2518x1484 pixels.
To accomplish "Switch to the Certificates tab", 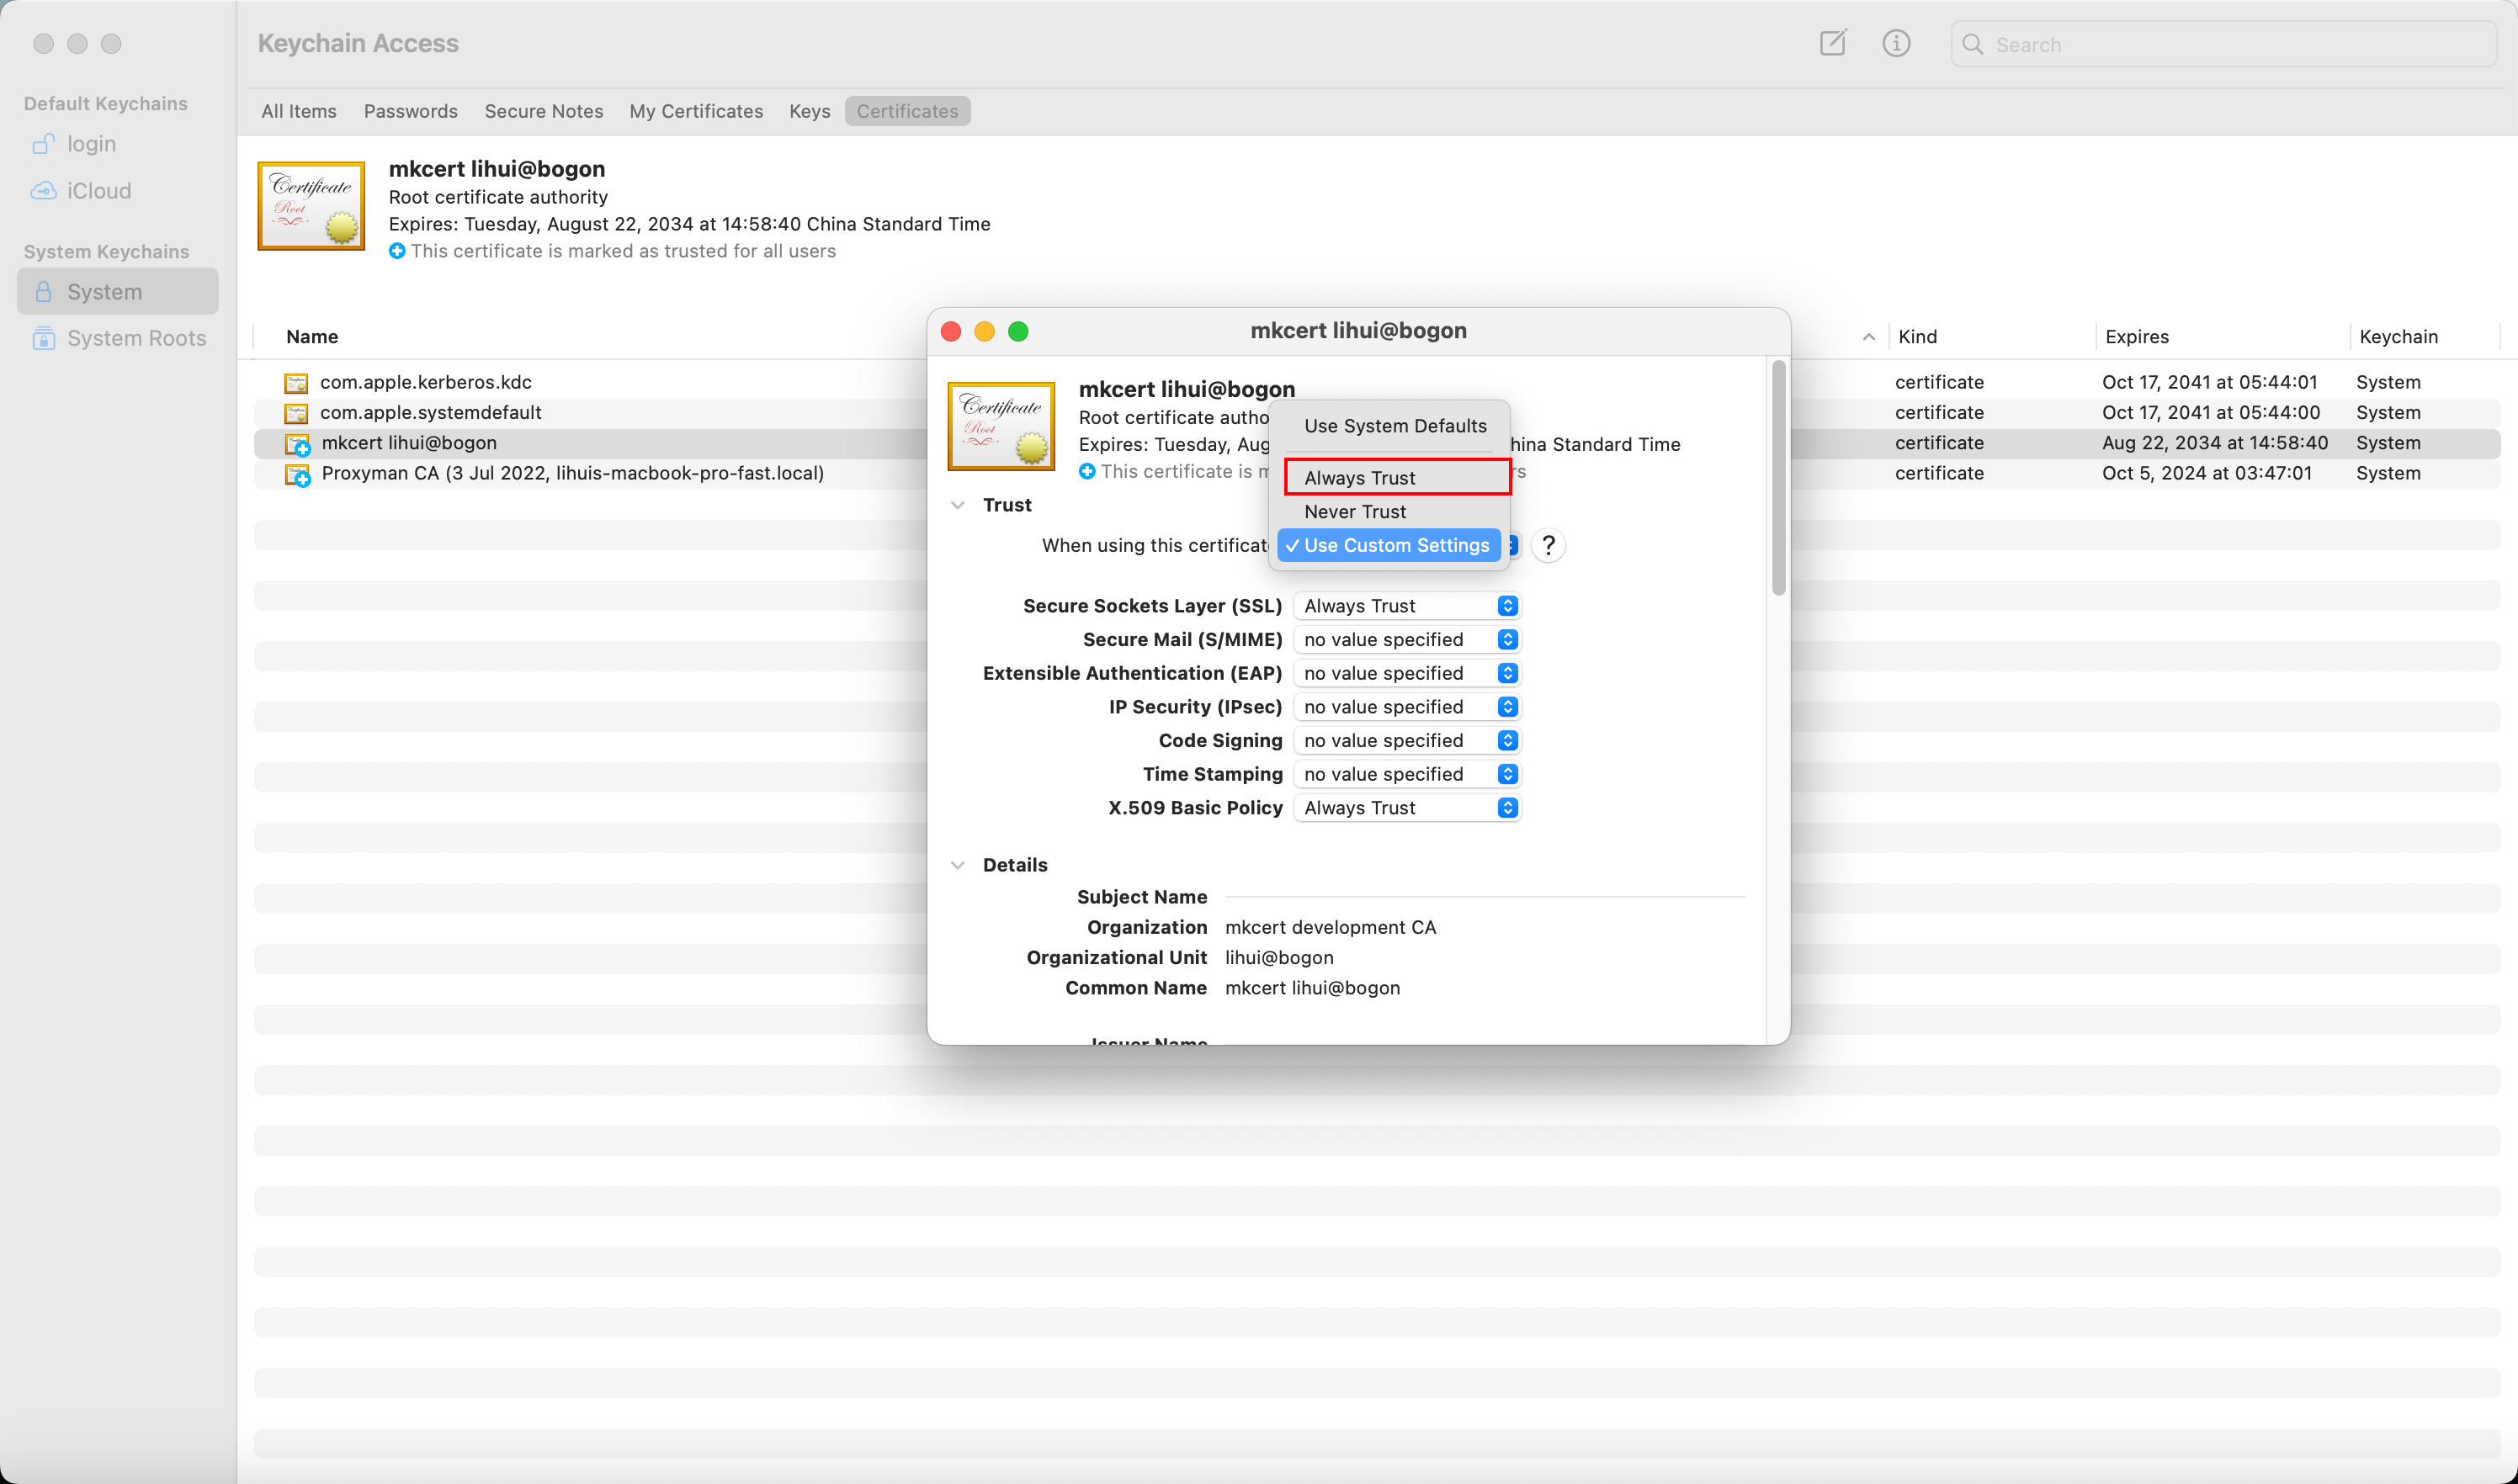I will (x=906, y=111).
